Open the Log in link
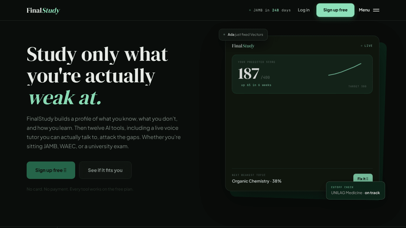This screenshot has width=406, height=228. click(304, 10)
